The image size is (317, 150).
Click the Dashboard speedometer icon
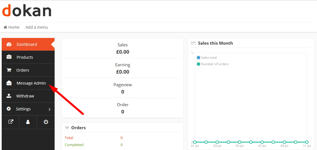click(x=9, y=44)
